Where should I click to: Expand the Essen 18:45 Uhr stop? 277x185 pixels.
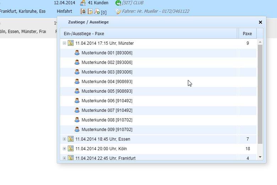coord(64,139)
